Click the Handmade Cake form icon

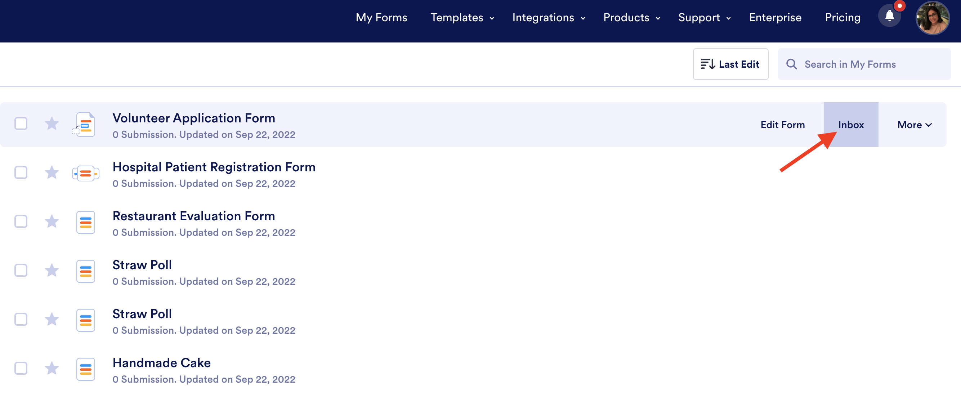coord(85,369)
